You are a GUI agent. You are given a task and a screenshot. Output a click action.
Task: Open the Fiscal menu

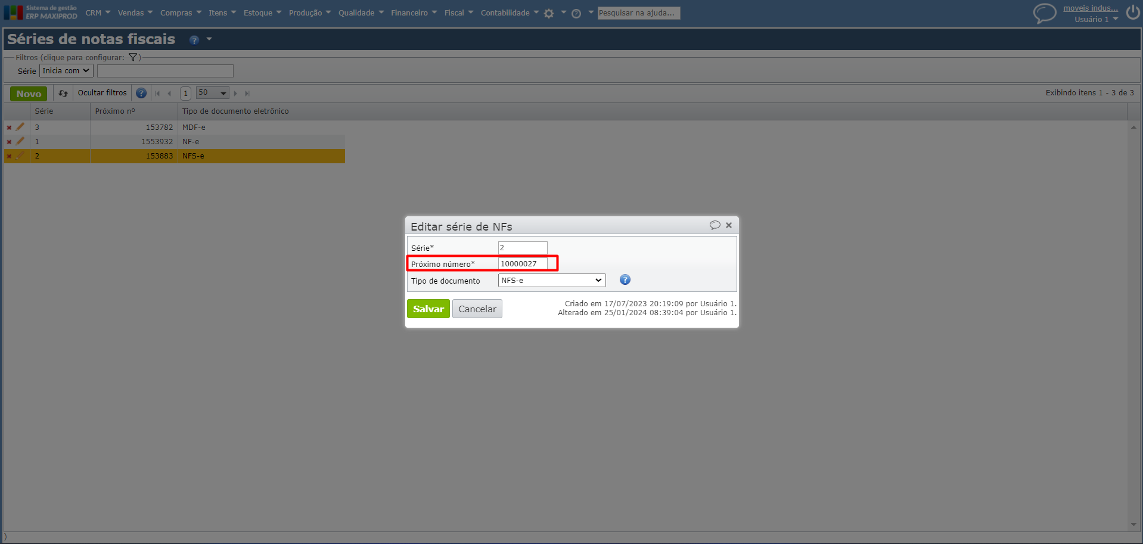[x=459, y=13]
